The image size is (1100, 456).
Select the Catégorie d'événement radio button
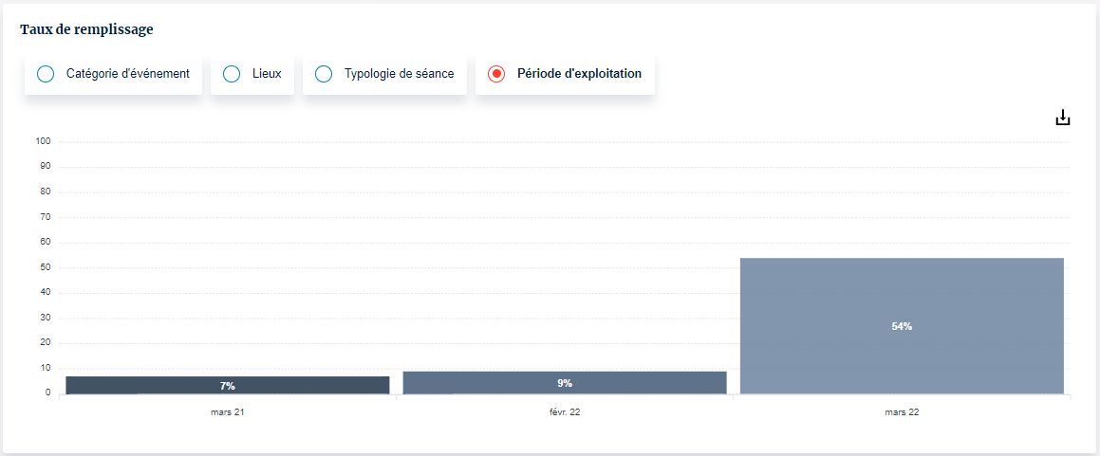coord(46,74)
